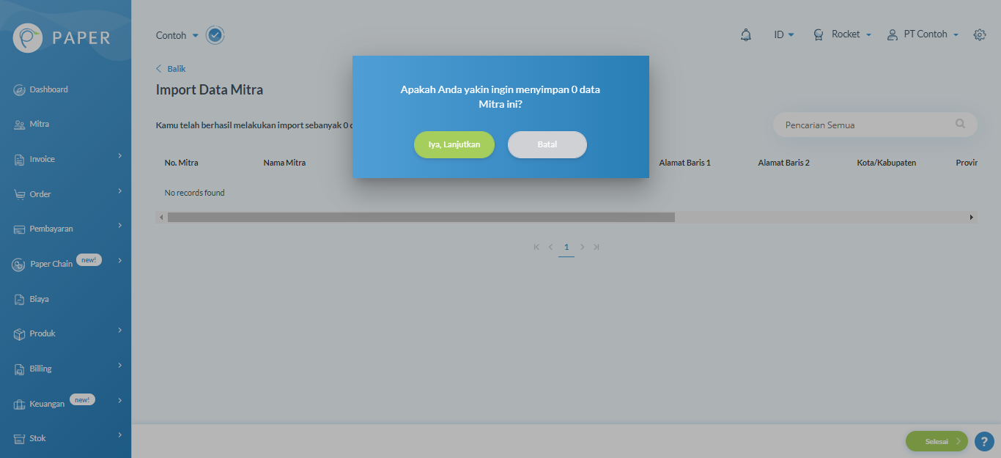Image resolution: width=1001 pixels, height=458 pixels.
Task: Click the Stok sidebar icon
Action: tap(20, 439)
